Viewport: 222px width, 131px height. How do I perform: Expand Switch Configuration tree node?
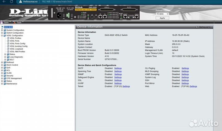pos(2,33)
